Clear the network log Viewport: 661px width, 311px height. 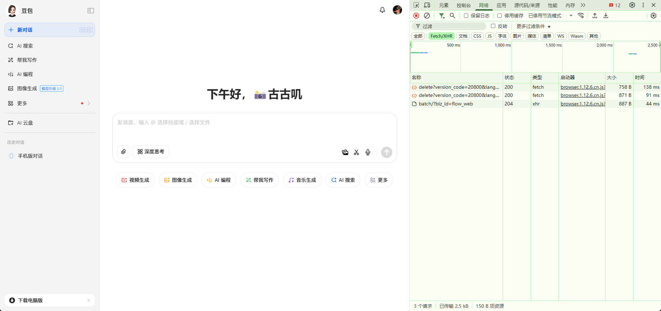427,16
